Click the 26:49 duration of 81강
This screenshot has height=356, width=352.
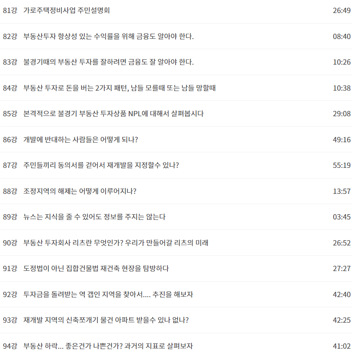pyautogui.click(x=341, y=11)
